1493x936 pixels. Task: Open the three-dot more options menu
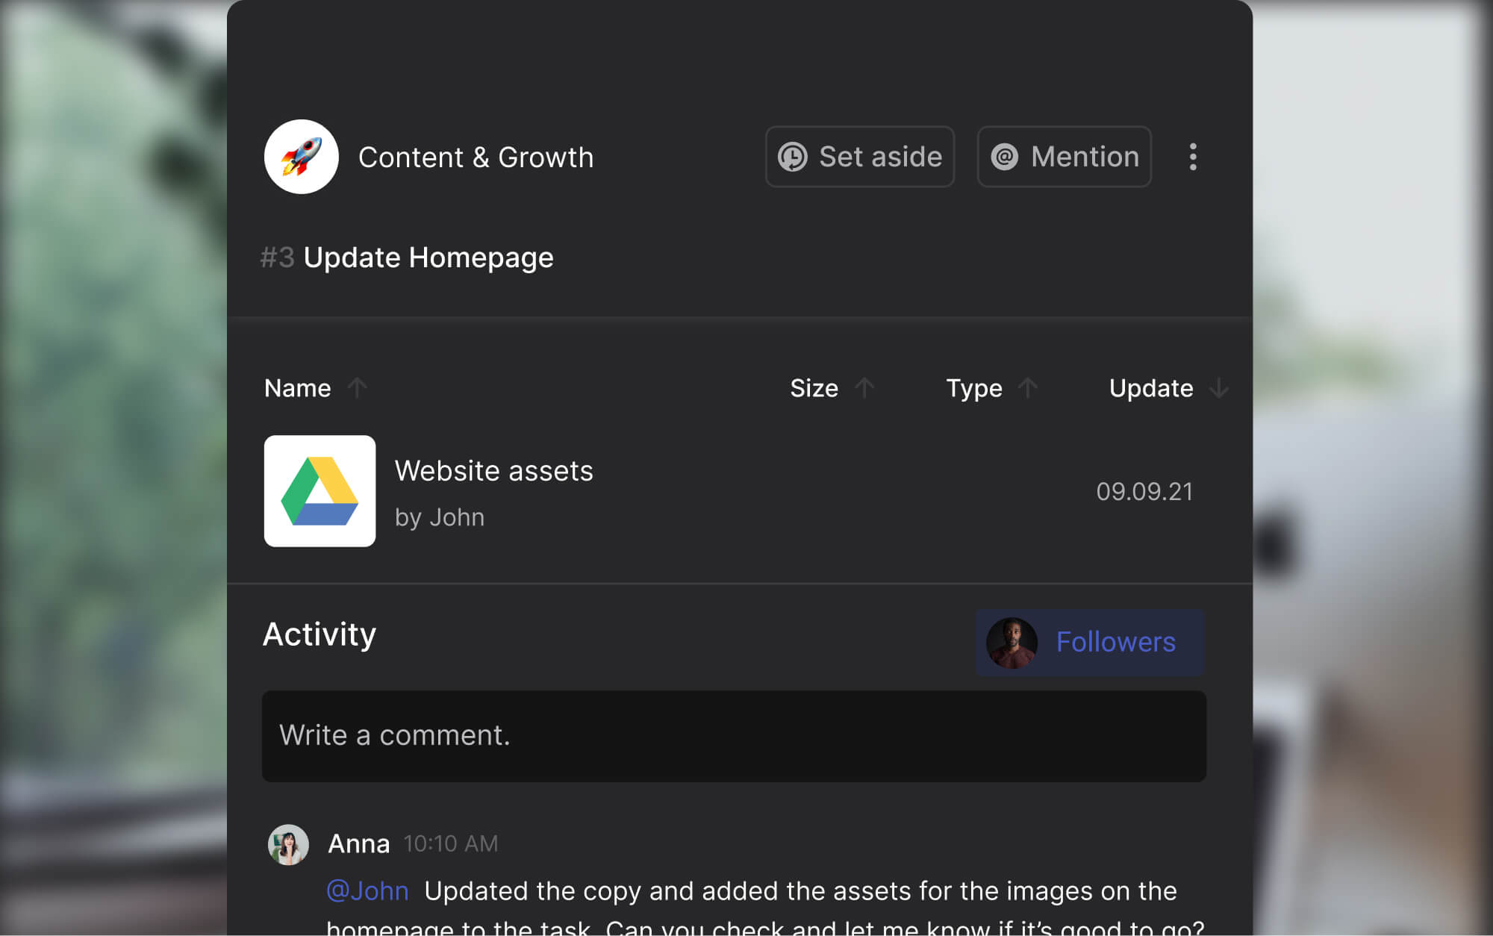[x=1192, y=157]
